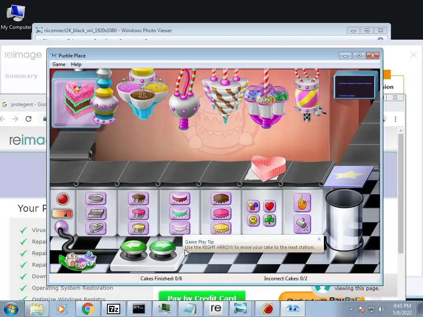Click the green right arrow button
Screen dimensions: 423x317
pyautogui.click(x=162, y=247)
